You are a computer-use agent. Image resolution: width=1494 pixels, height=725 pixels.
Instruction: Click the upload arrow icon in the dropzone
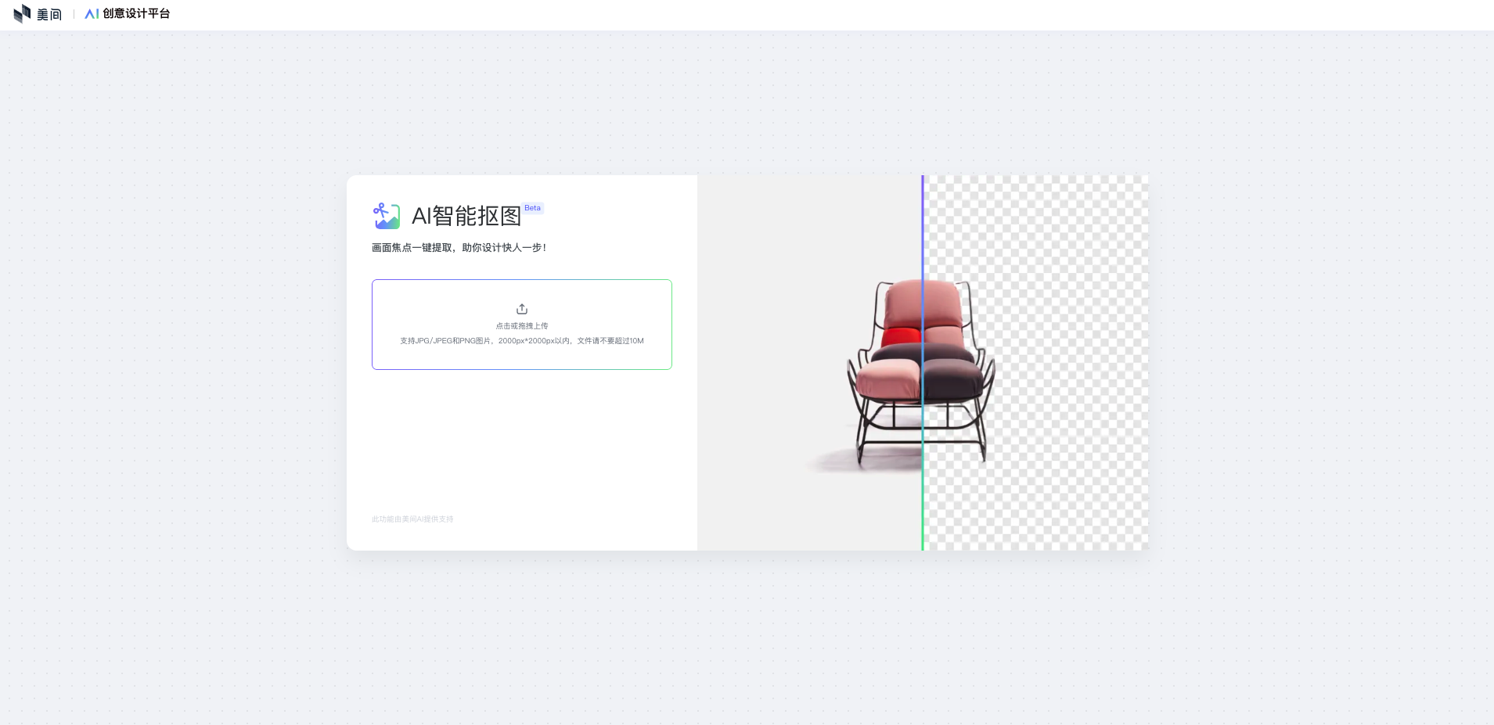pos(521,308)
